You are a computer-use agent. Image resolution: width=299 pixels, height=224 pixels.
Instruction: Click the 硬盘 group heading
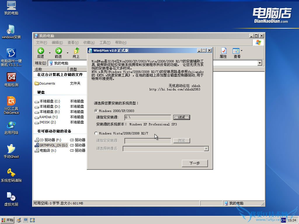tap(41, 92)
